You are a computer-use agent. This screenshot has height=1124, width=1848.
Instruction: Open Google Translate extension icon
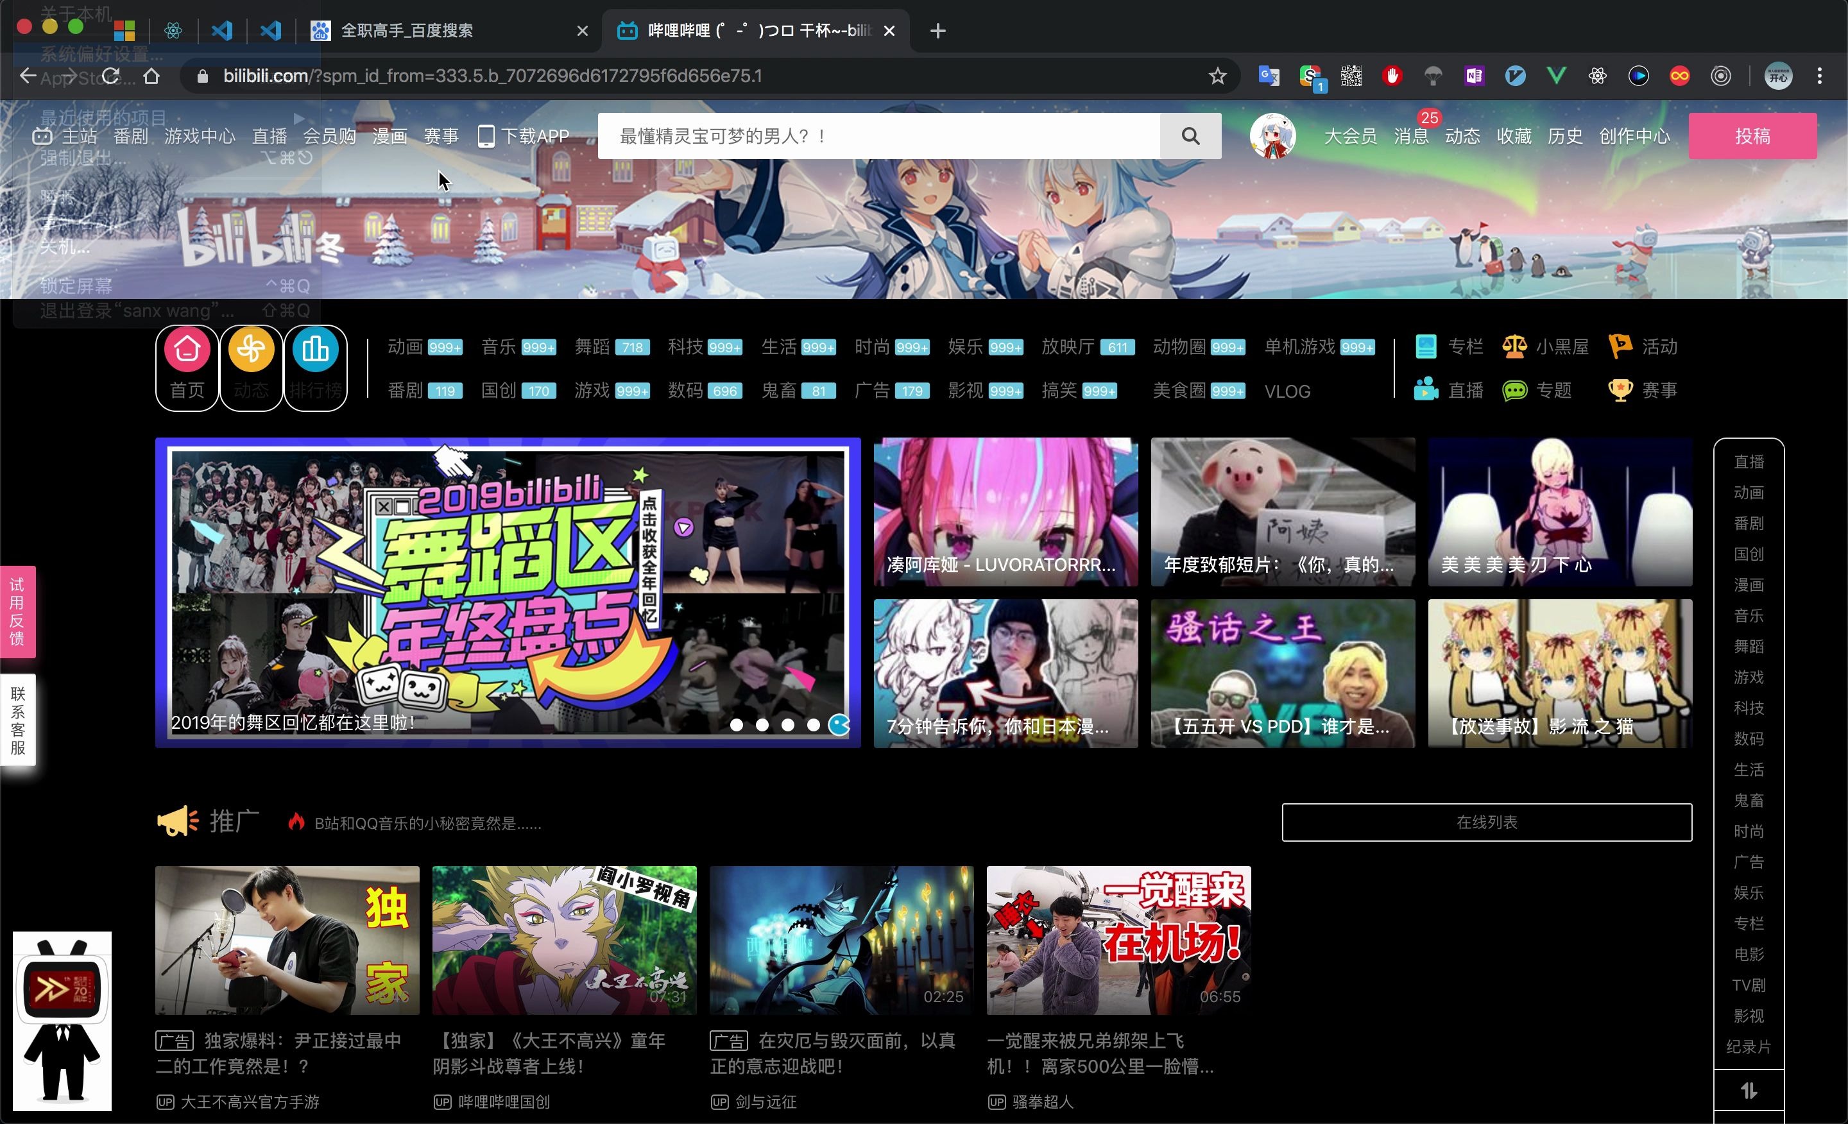[1269, 76]
